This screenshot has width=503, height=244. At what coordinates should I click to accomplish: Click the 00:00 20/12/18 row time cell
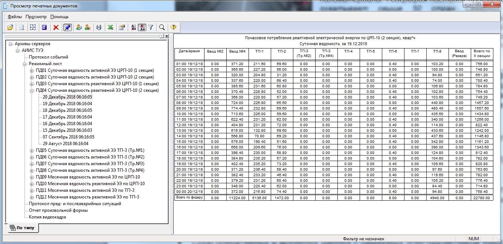[x=189, y=192]
